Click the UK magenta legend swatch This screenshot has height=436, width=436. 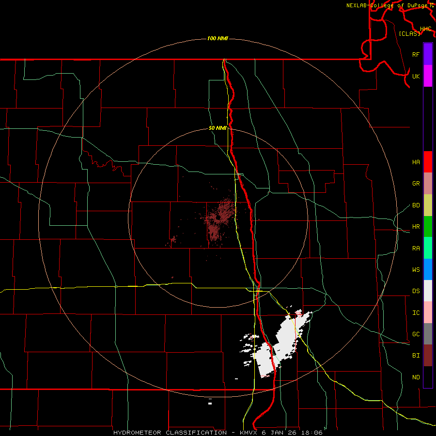tap(428, 76)
